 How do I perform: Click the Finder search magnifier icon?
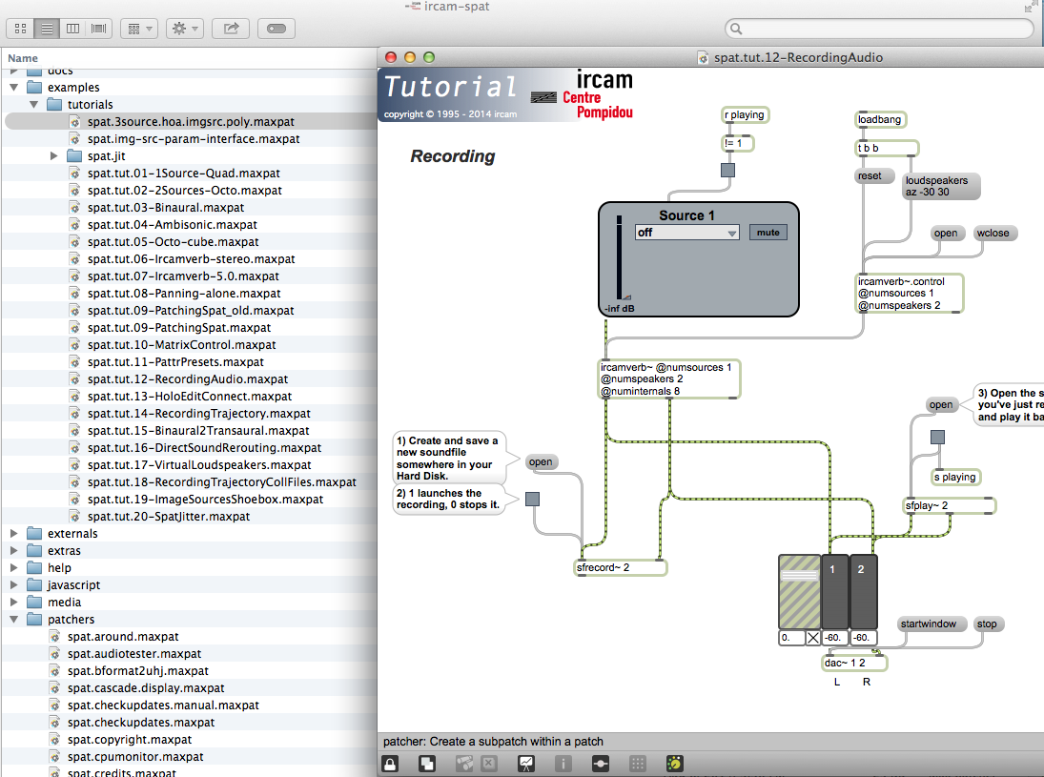(x=736, y=29)
